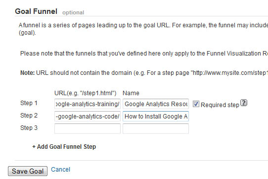This screenshot has width=268, height=179.
Task: Click the Step 1 Name field
Action: [156, 104]
